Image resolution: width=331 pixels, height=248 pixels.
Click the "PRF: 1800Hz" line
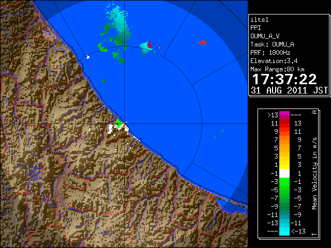pyautogui.click(x=270, y=53)
